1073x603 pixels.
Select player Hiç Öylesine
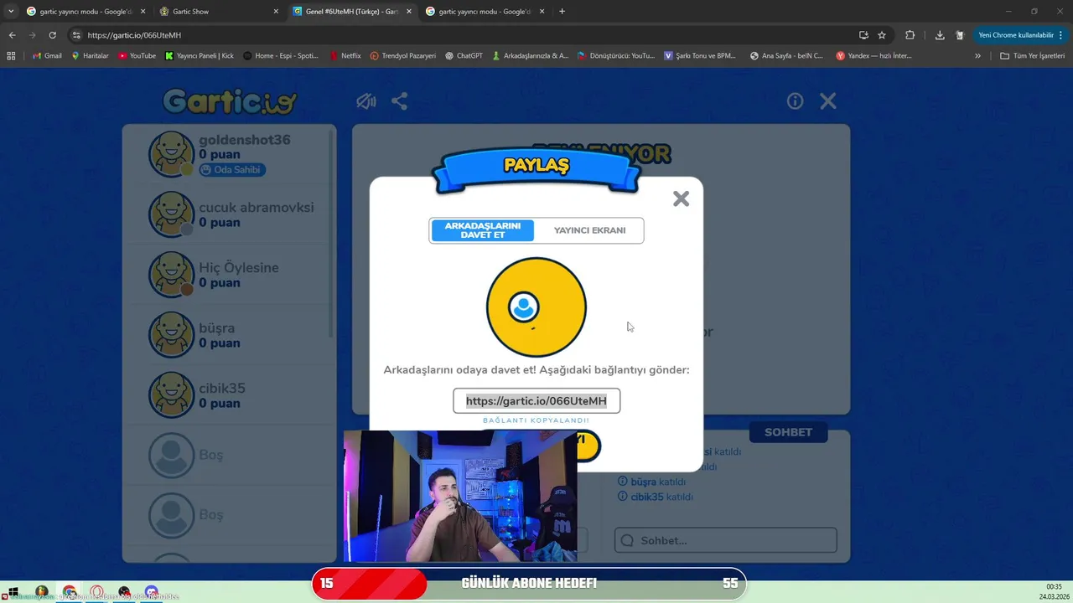(229, 275)
